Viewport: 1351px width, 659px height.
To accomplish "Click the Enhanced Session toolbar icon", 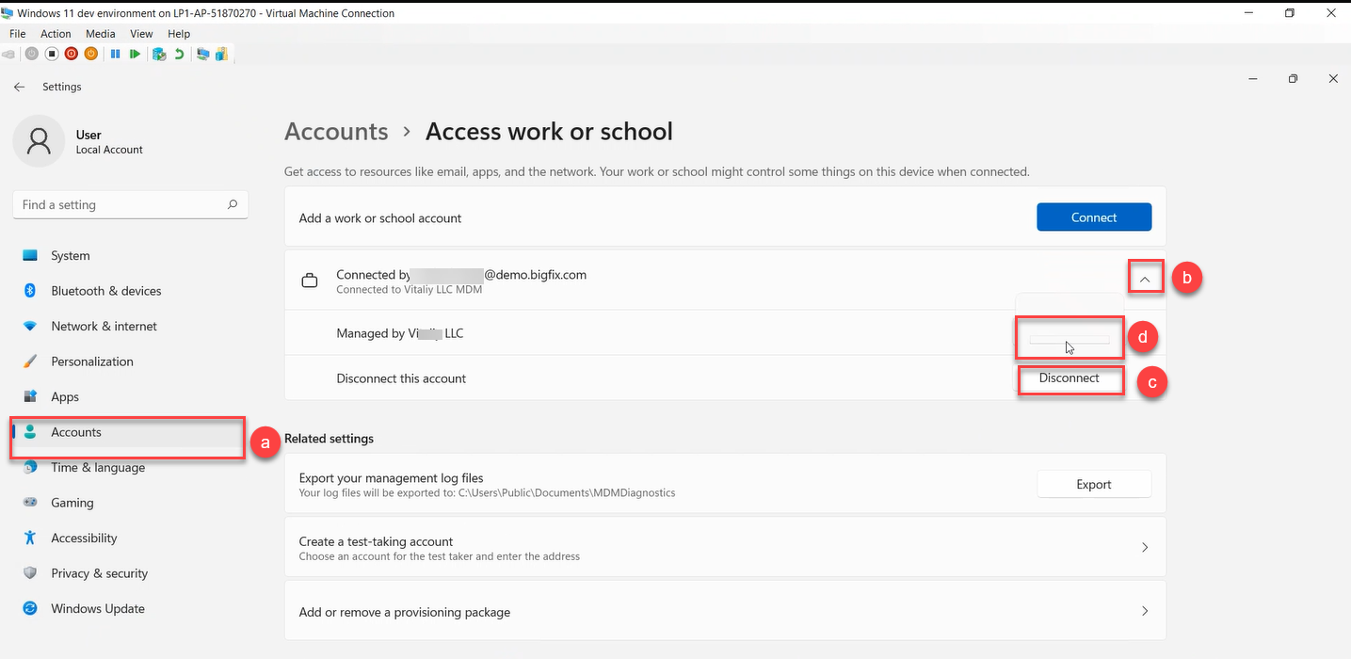I will tap(202, 55).
